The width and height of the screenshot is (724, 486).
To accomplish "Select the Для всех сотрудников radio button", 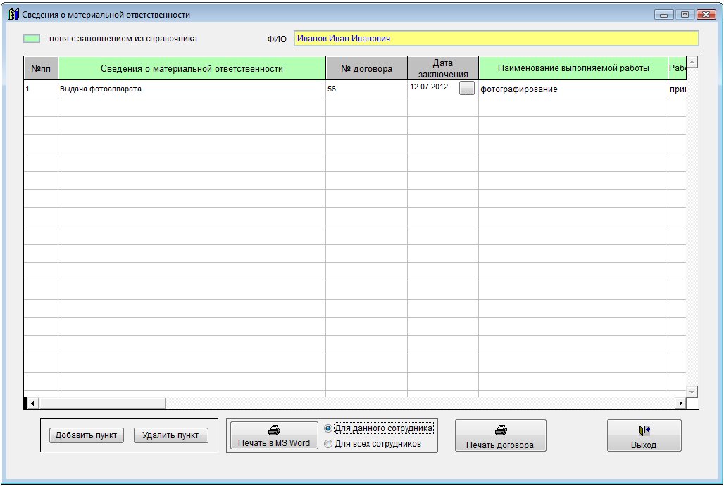I will [x=327, y=444].
